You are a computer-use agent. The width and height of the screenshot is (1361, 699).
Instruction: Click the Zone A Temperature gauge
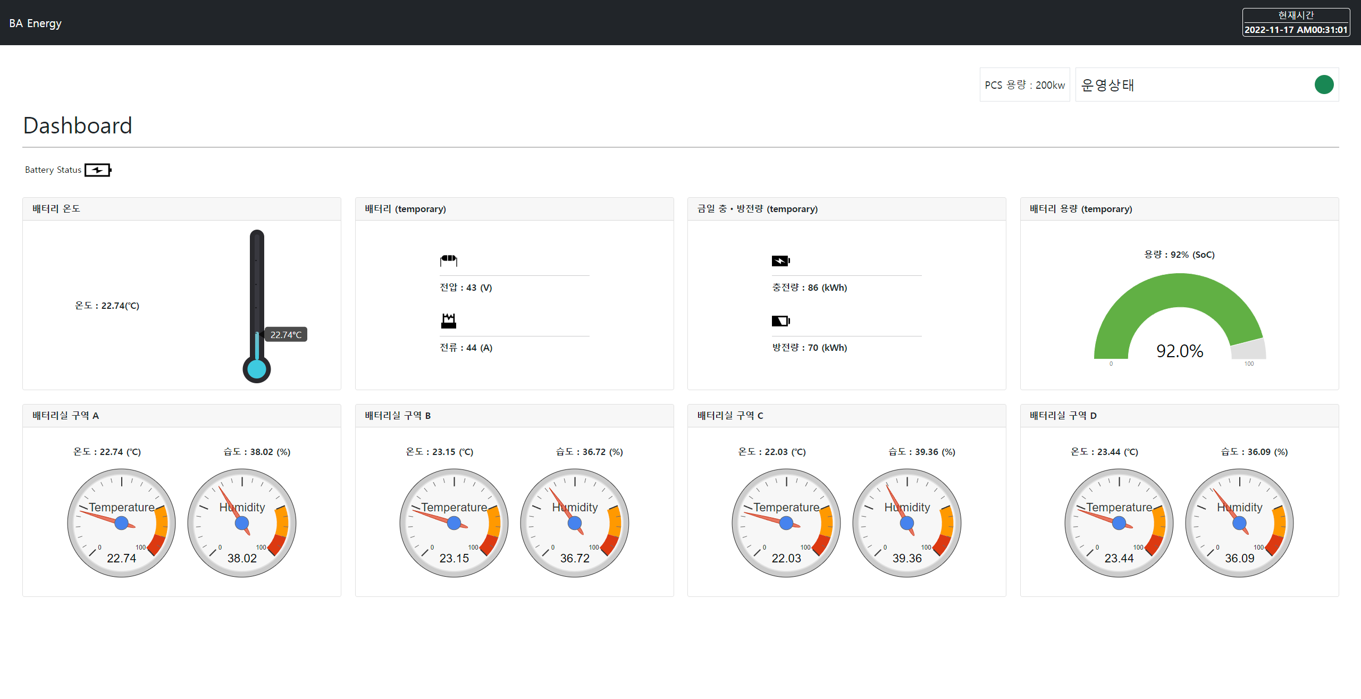click(122, 523)
